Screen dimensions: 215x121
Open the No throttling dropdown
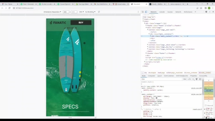[90, 12]
